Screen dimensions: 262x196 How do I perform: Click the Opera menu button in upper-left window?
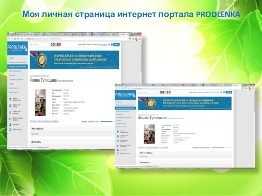(10, 34)
